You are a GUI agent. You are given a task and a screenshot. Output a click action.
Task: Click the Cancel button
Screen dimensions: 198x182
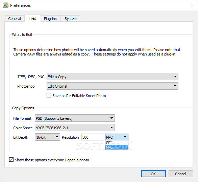(181, 174)
